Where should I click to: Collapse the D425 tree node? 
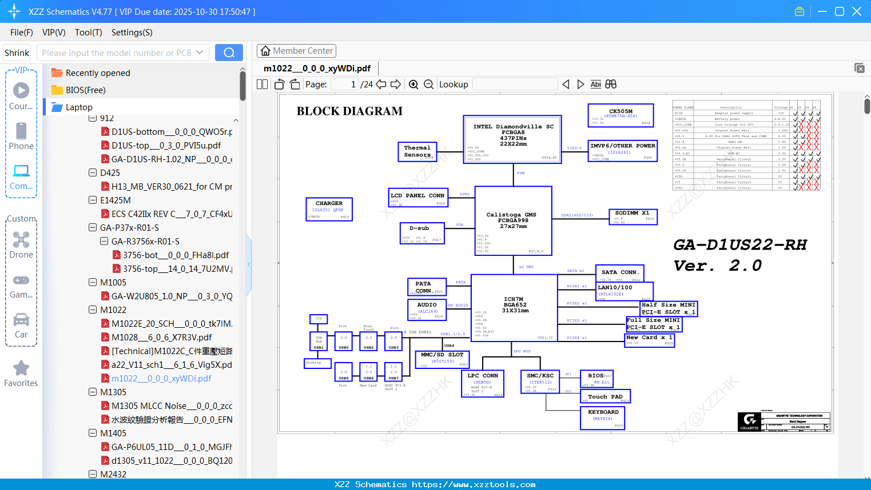click(93, 172)
